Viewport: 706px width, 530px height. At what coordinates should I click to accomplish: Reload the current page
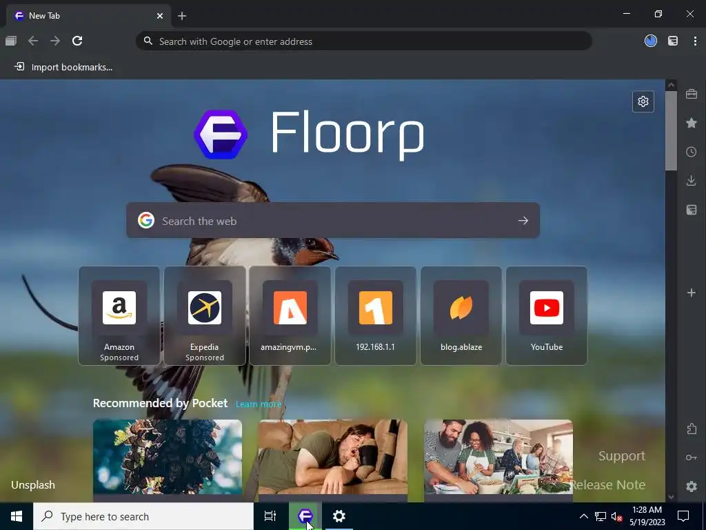[77, 41]
